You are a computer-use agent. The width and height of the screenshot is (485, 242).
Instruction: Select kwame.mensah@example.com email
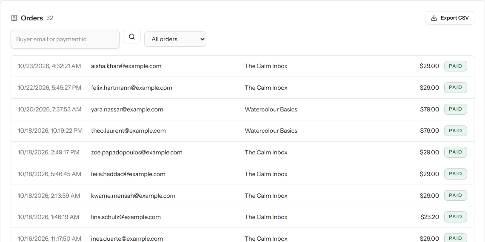click(133, 196)
